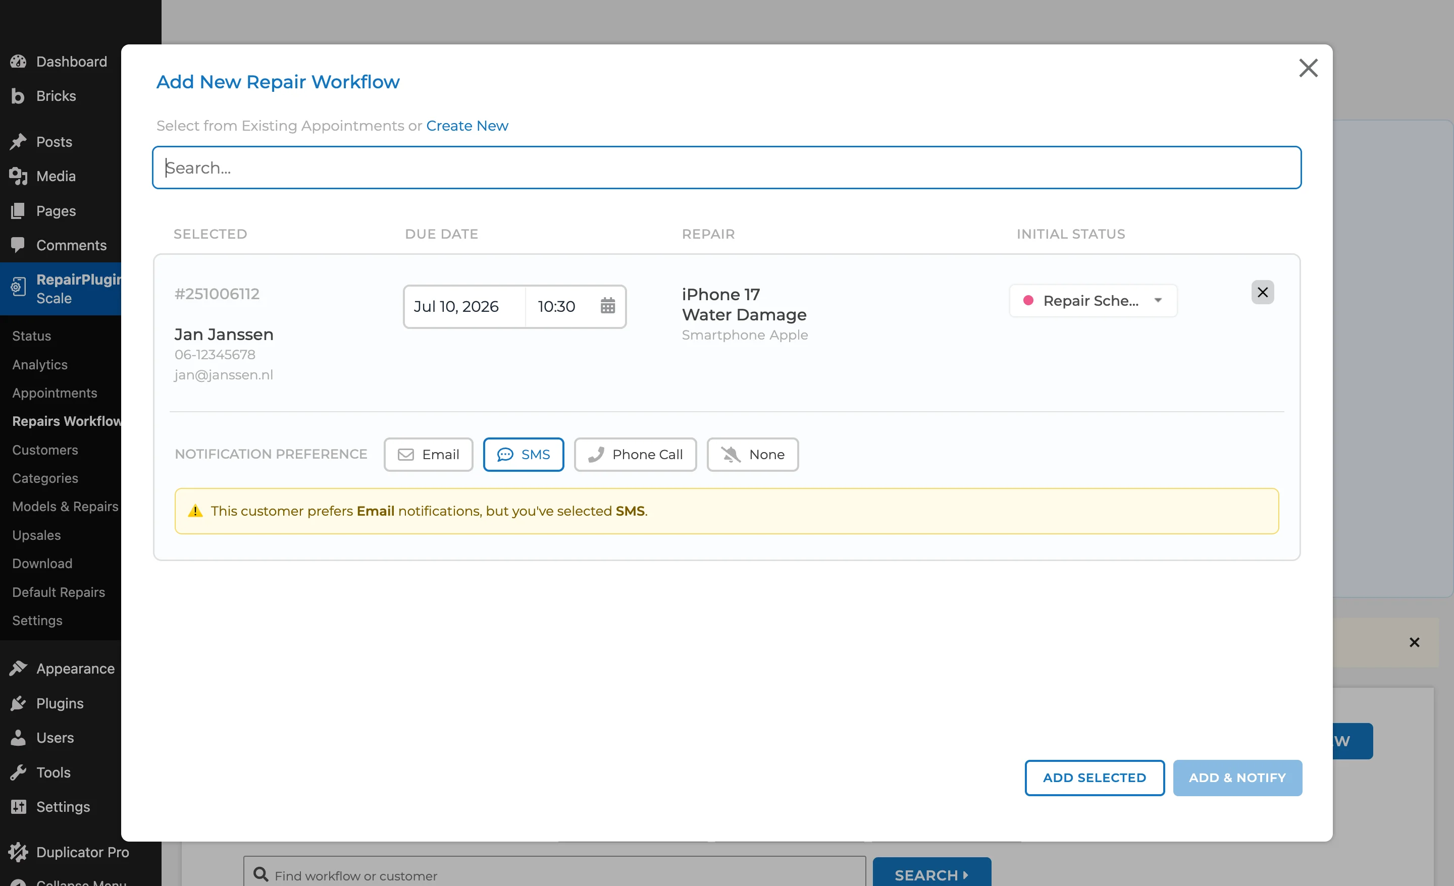Image resolution: width=1454 pixels, height=886 pixels.
Task: Click the phone handset icon
Action: click(x=596, y=454)
